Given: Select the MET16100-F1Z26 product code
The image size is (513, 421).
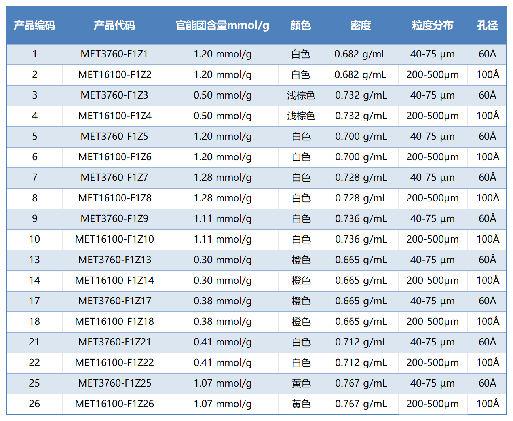Looking at the screenshot, I should (x=114, y=404).
